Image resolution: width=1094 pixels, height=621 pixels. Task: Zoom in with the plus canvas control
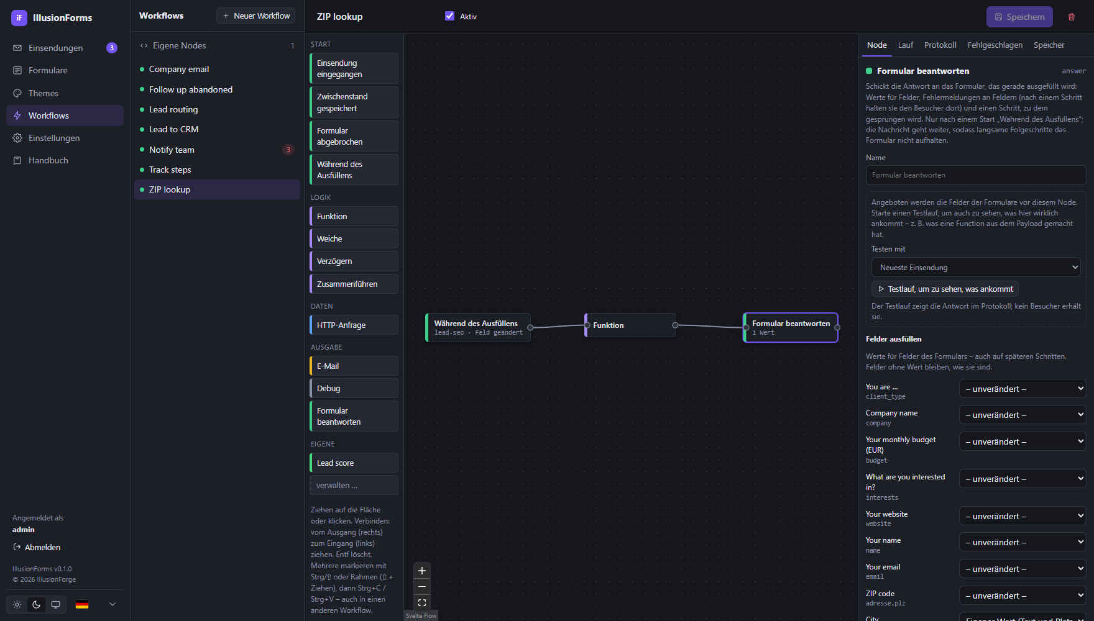(422, 571)
